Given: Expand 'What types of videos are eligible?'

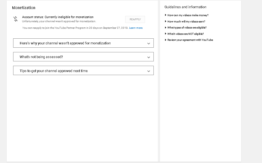Looking at the screenshot, I should (187, 28).
